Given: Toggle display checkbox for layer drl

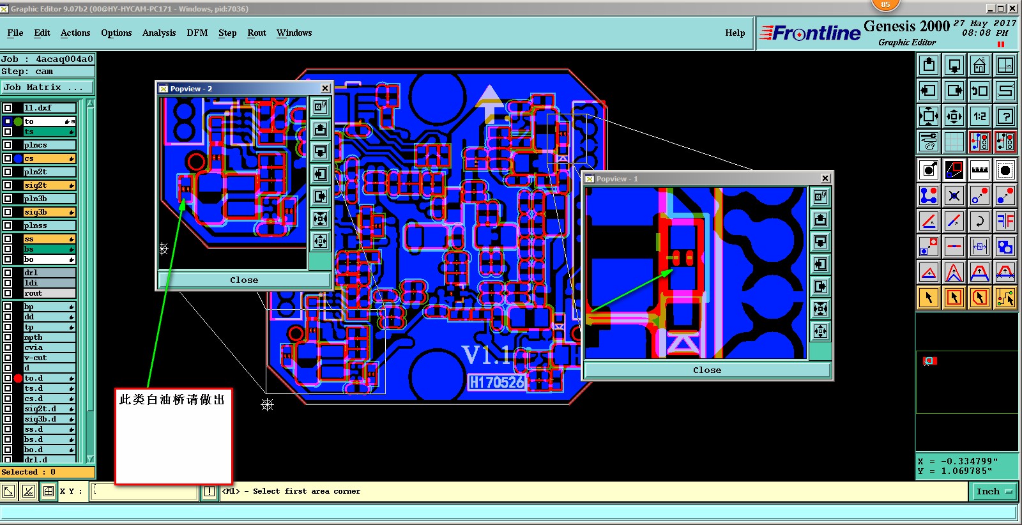Looking at the screenshot, I should pyautogui.click(x=8, y=273).
